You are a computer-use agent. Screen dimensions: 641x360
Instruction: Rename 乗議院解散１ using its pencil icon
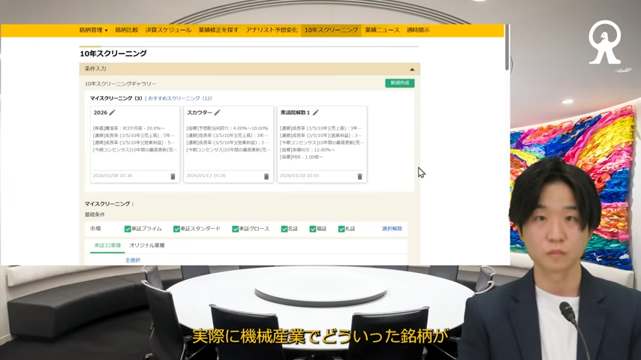[316, 112]
